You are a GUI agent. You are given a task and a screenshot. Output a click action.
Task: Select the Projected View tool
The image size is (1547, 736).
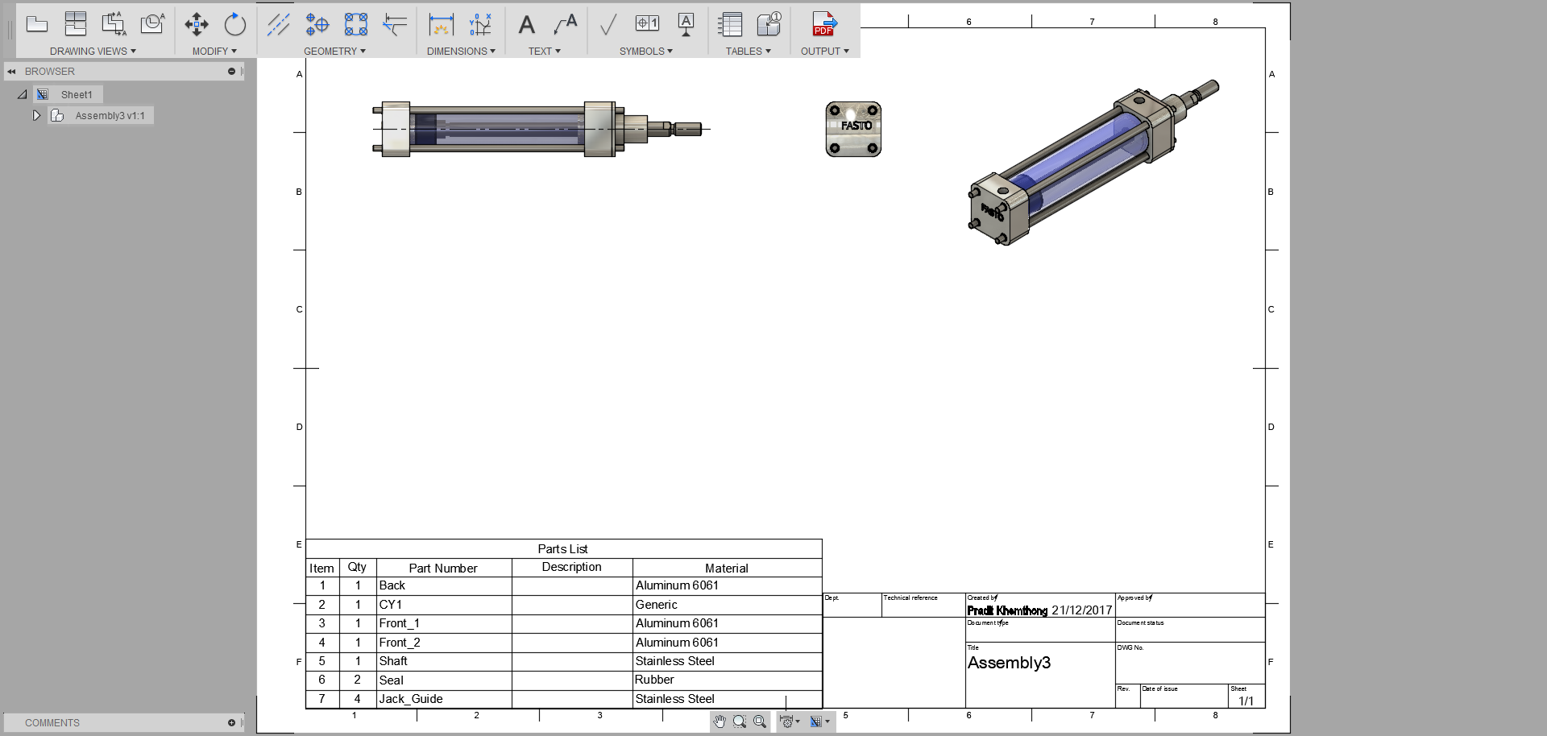tap(75, 24)
